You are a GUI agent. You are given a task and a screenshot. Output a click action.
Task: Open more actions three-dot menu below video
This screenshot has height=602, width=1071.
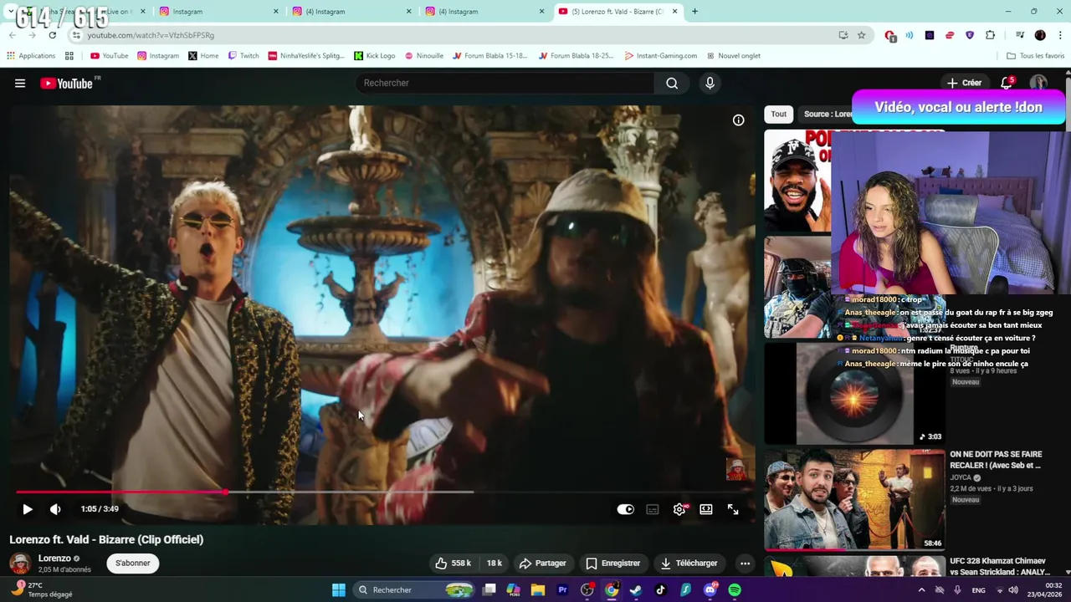coord(745,563)
